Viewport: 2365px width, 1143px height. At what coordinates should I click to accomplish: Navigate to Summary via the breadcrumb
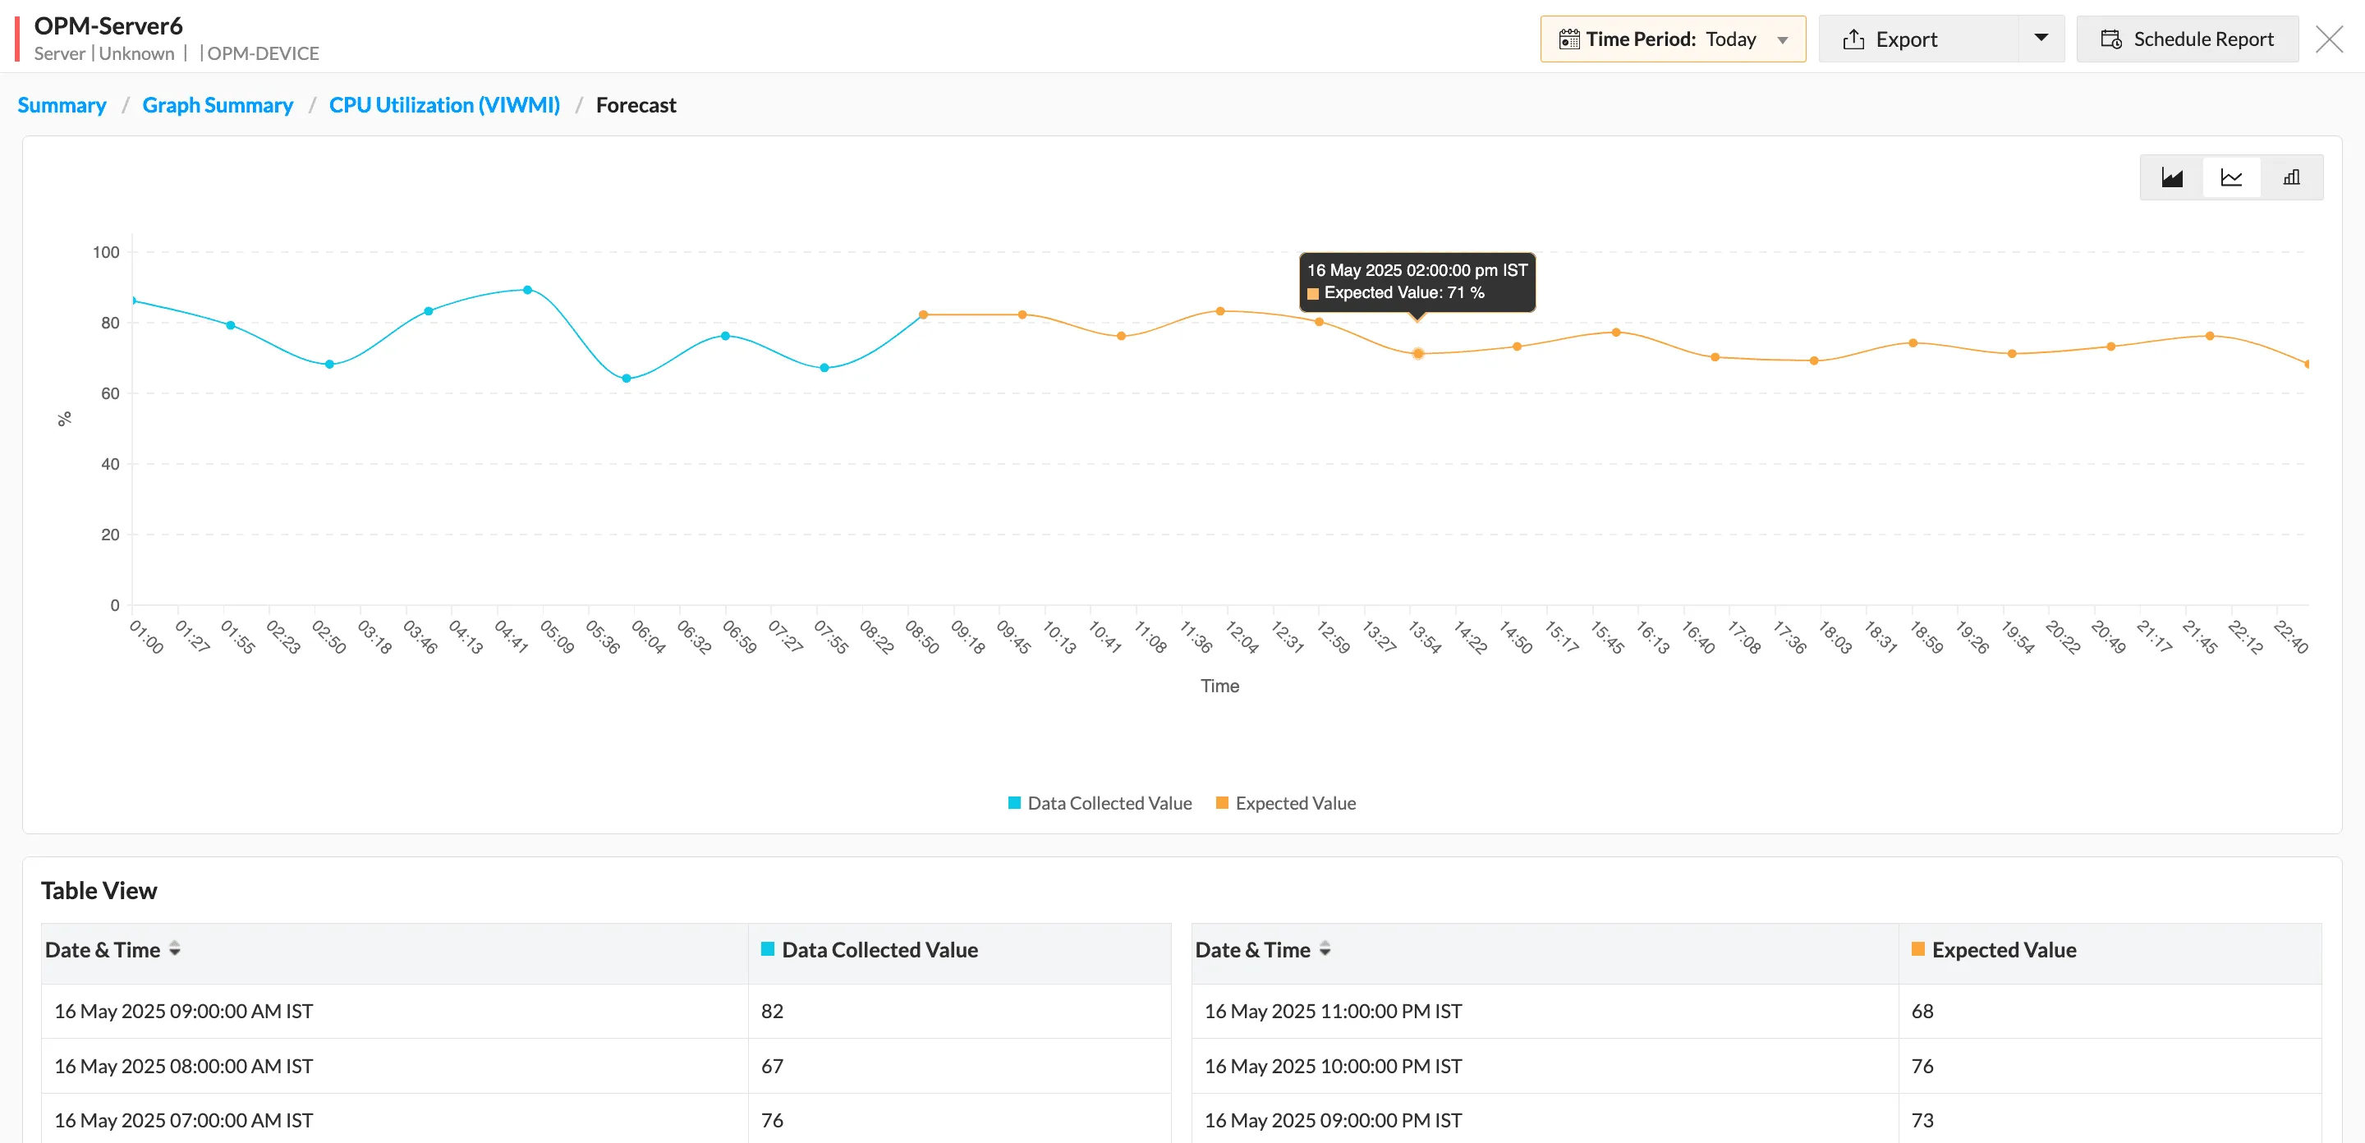pyautogui.click(x=61, y=104)
